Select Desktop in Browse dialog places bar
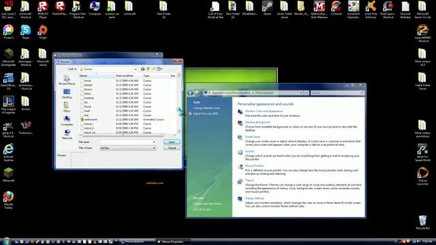Screen dimensions: 436x245 67,94
